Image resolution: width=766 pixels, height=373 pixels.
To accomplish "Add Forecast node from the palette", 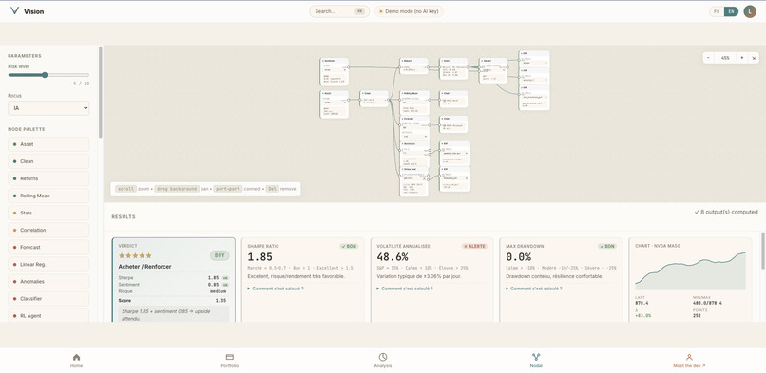I will (48, 247).
